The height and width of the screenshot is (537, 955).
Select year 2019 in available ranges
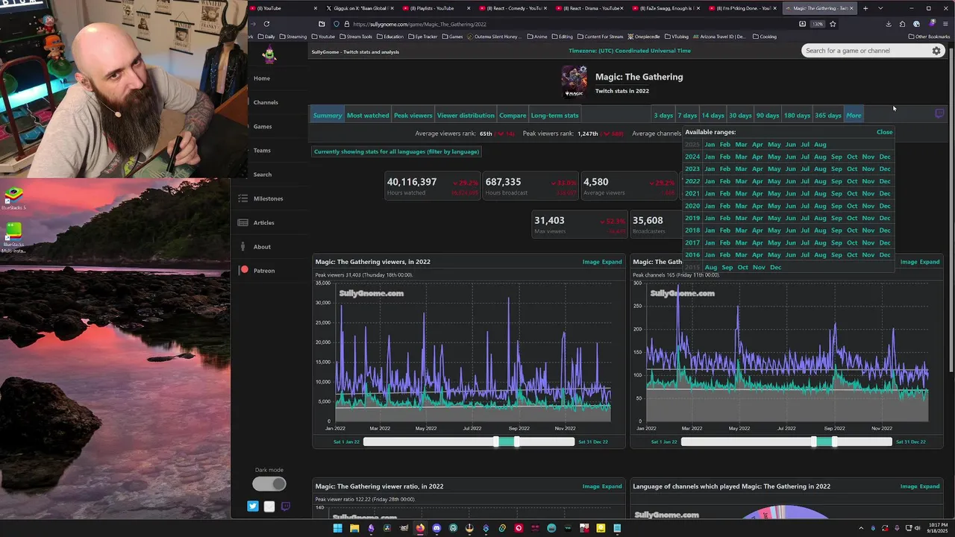(692, 218)
